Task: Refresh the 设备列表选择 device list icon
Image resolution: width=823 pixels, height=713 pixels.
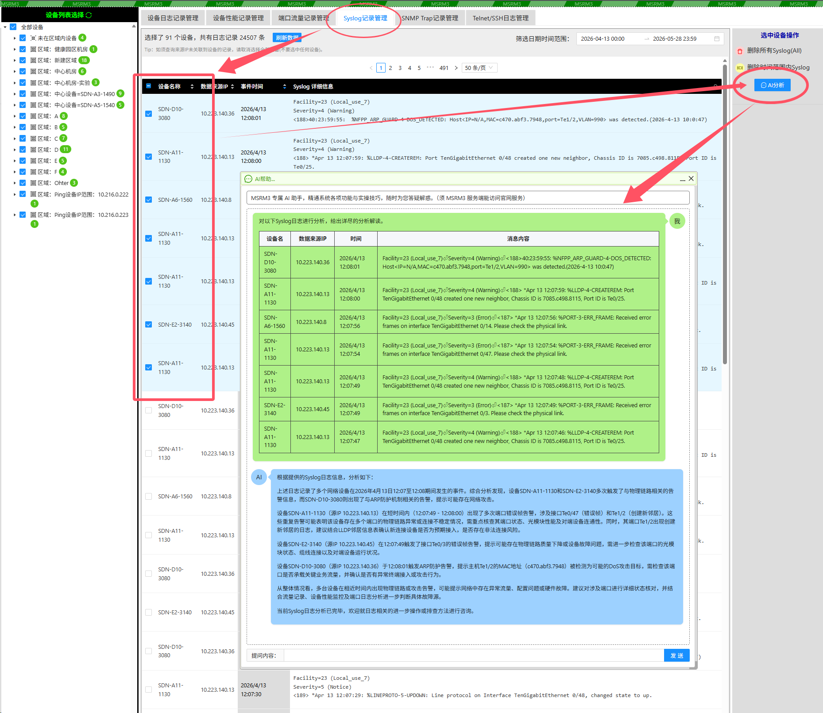Action: coord(89,15)
